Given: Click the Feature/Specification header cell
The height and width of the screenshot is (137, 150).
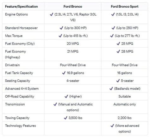Looking at the screenshot, I should [x=22, y=6].
